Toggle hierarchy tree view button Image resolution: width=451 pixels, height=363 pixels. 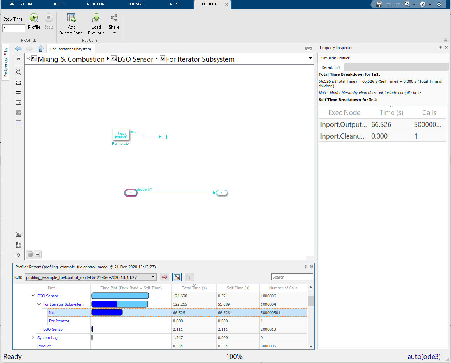click(189, 277)
